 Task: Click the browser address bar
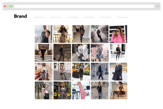84,6
